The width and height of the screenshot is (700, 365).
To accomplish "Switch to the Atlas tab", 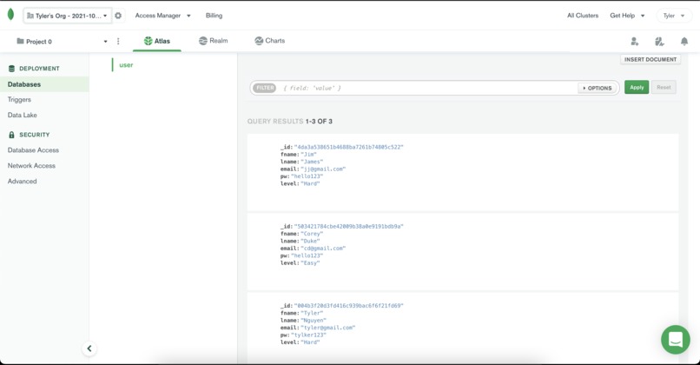I will (x=157, y=41).
